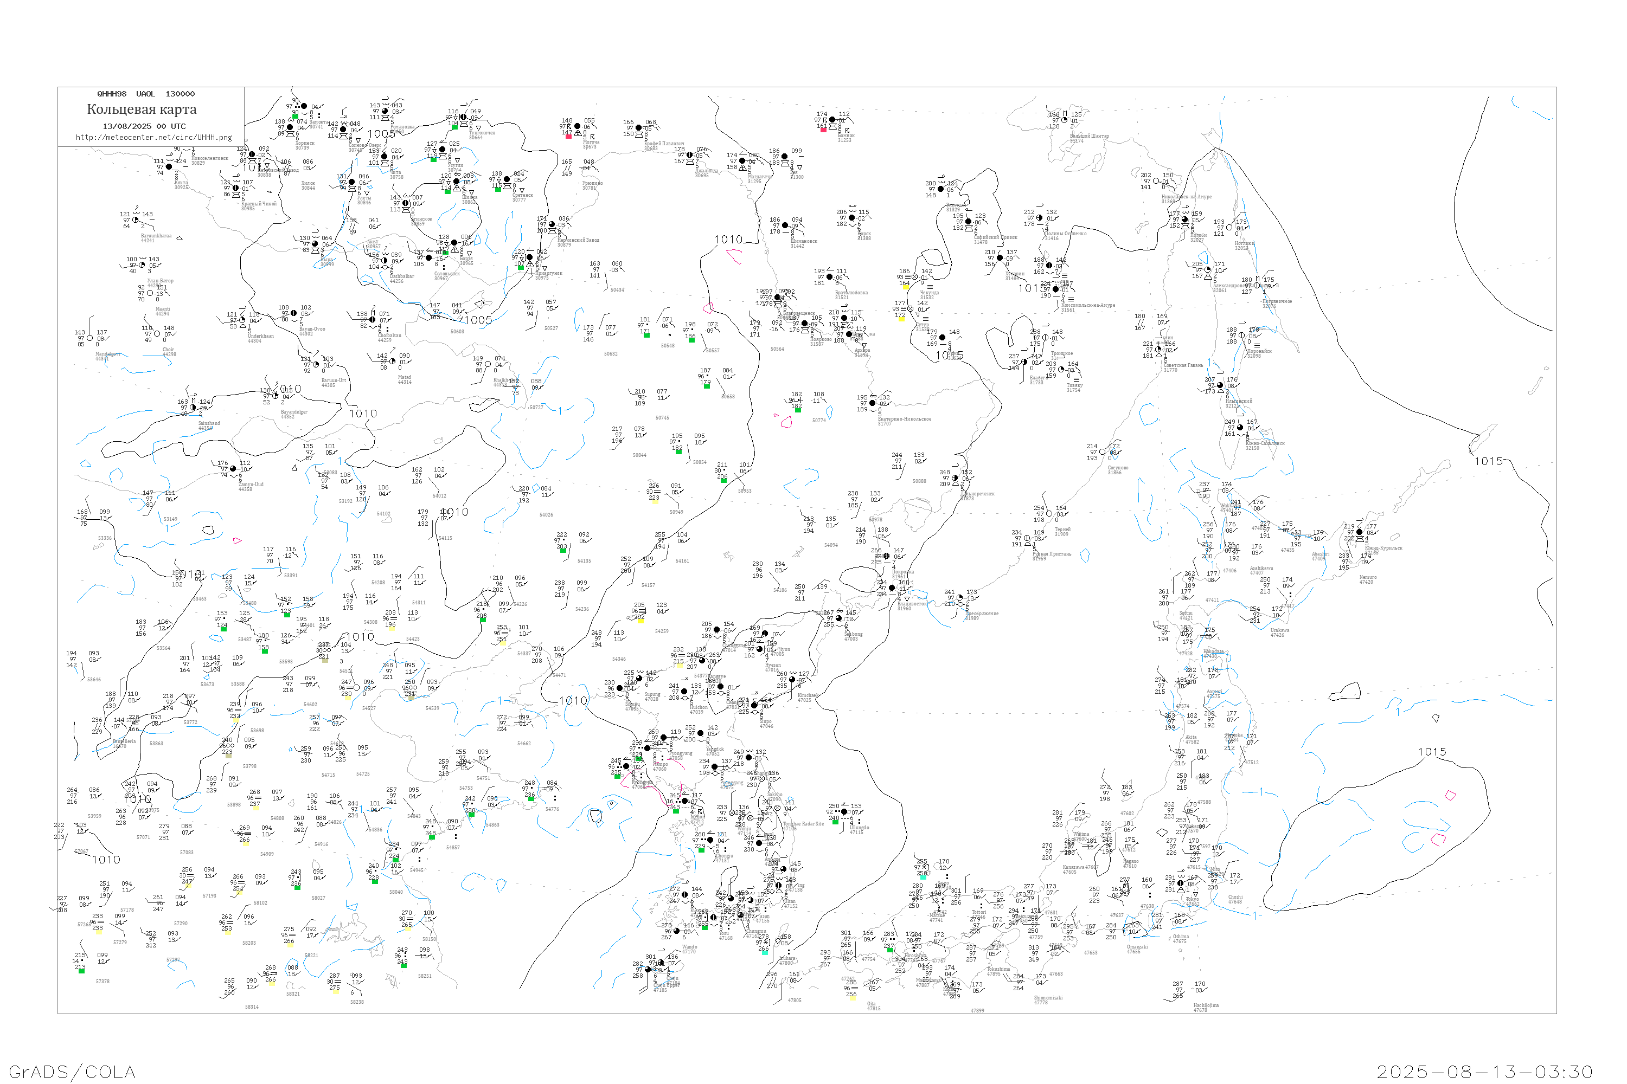Click the Tokyo 47662 station symbol

pos(1181,883)
